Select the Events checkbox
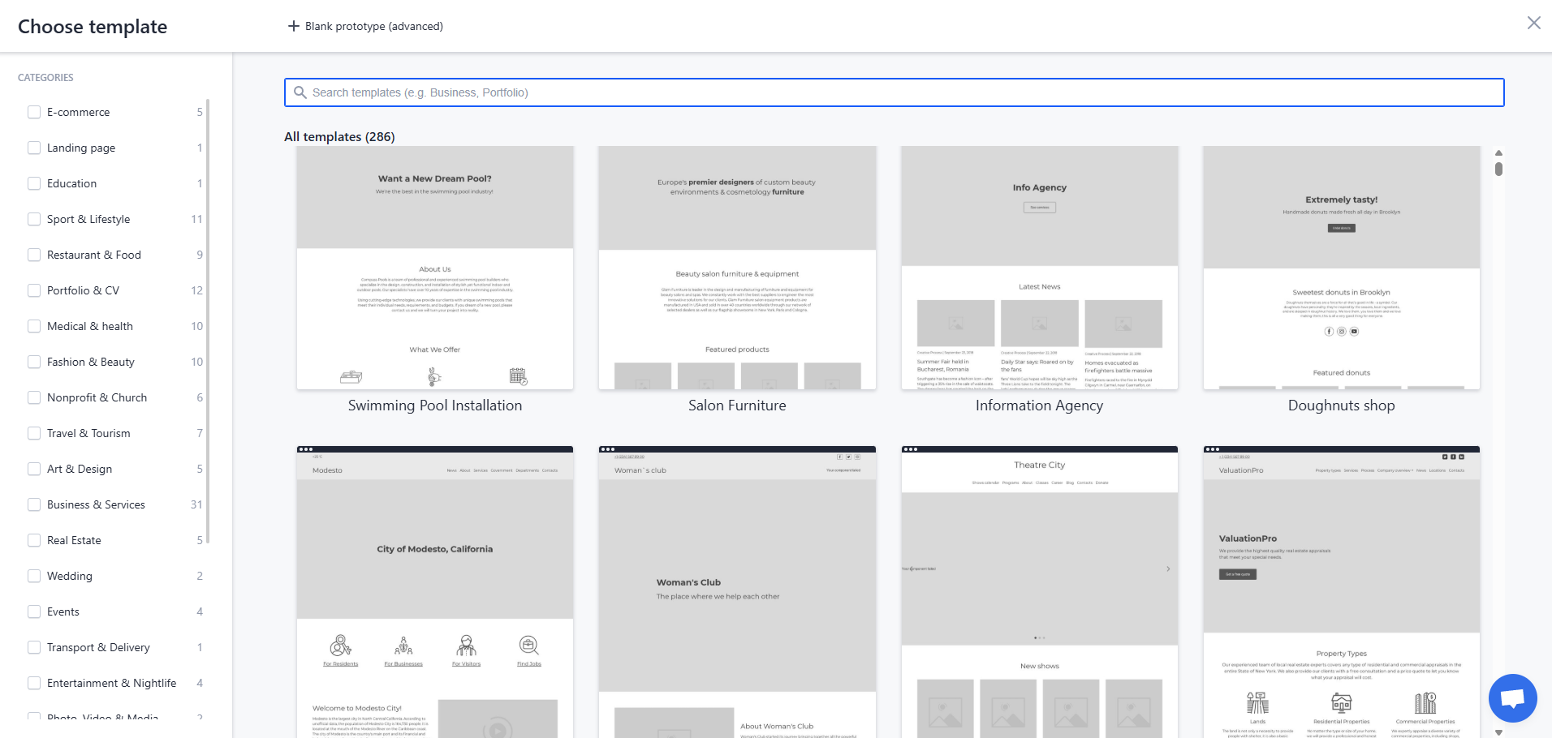The image size is (1552, 738). (34, 611)
